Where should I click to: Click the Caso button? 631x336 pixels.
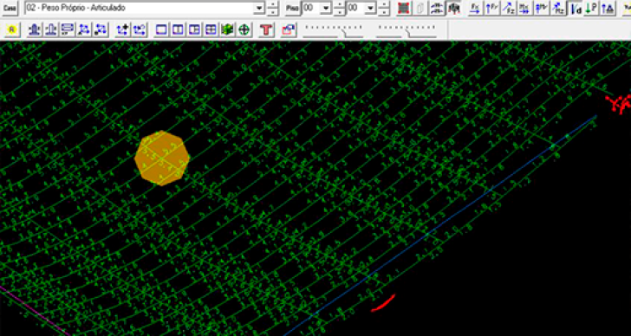[x=10, y=8]
